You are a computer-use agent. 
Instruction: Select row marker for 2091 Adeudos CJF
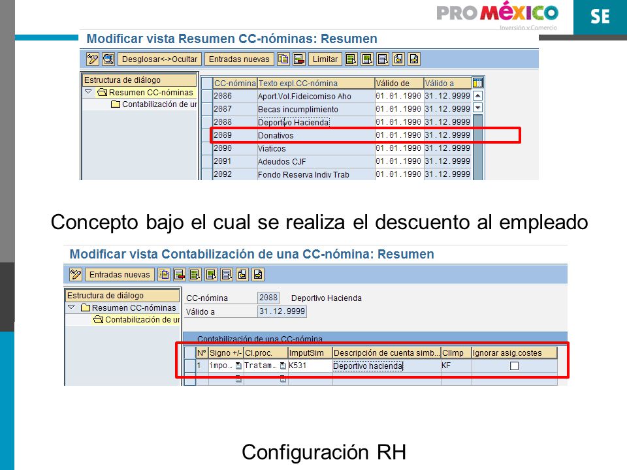pyautogui.click(x=207, y=161)
